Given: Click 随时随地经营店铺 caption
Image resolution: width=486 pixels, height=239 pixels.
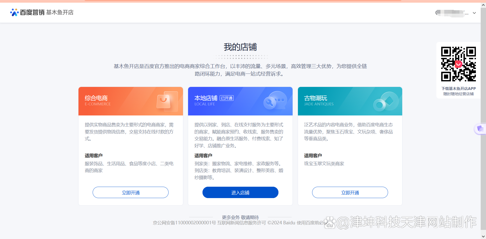Looking at the screenshot, I should point(458,94).
